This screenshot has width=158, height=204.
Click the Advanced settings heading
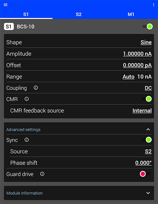point(23,129)
